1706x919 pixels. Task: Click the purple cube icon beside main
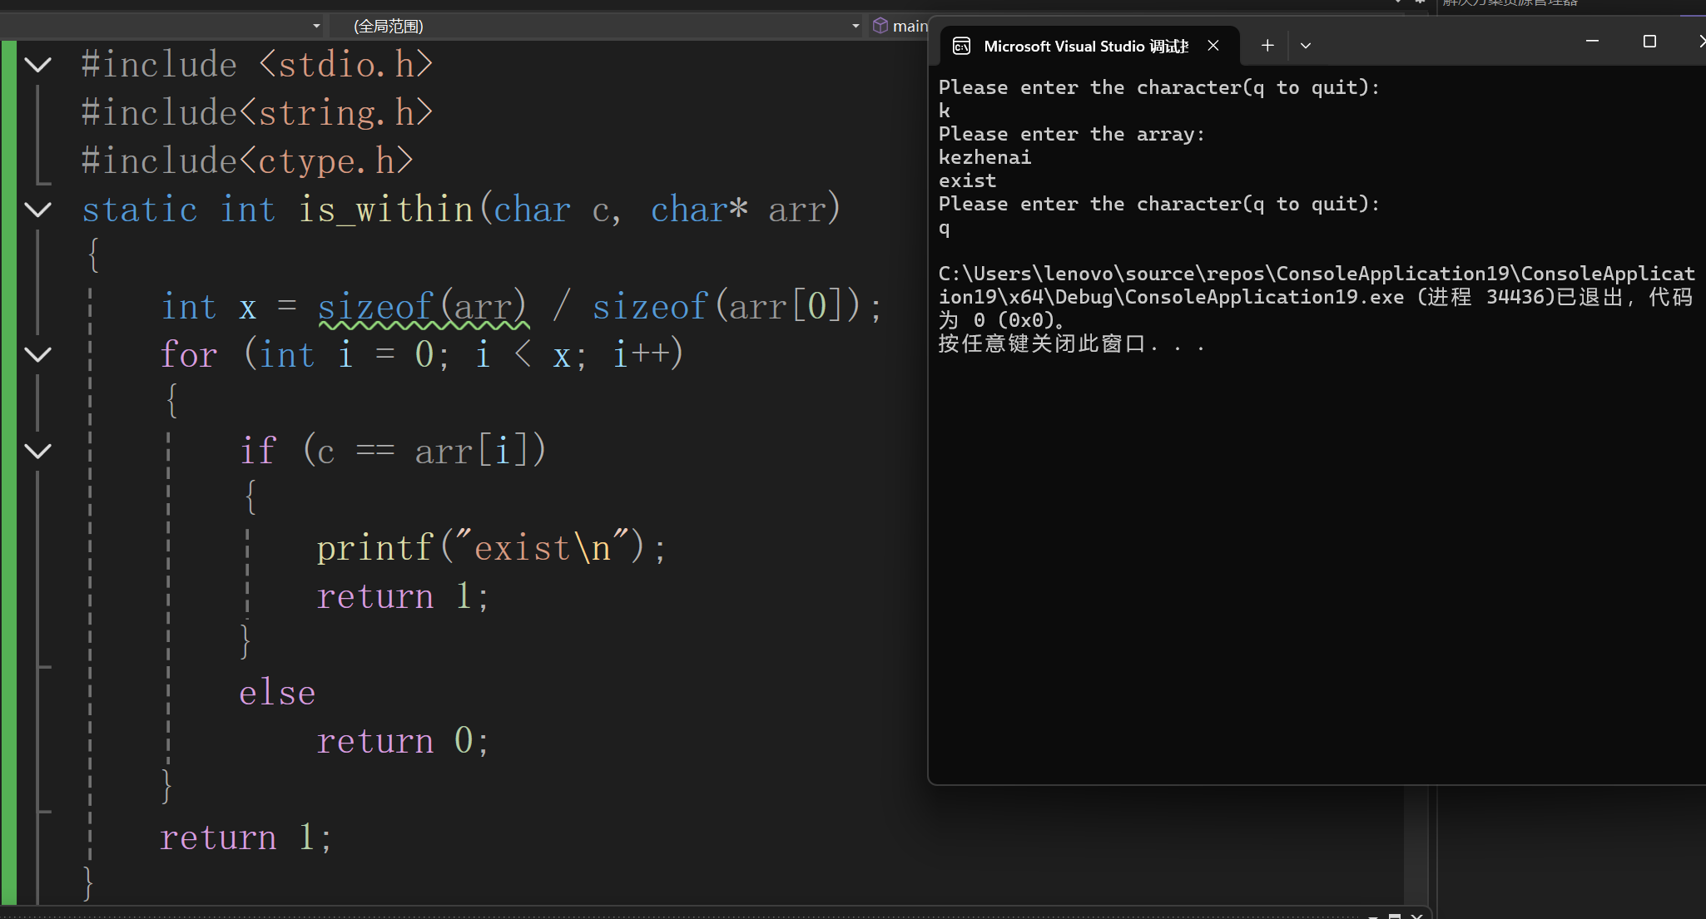(x=880, y=26)
